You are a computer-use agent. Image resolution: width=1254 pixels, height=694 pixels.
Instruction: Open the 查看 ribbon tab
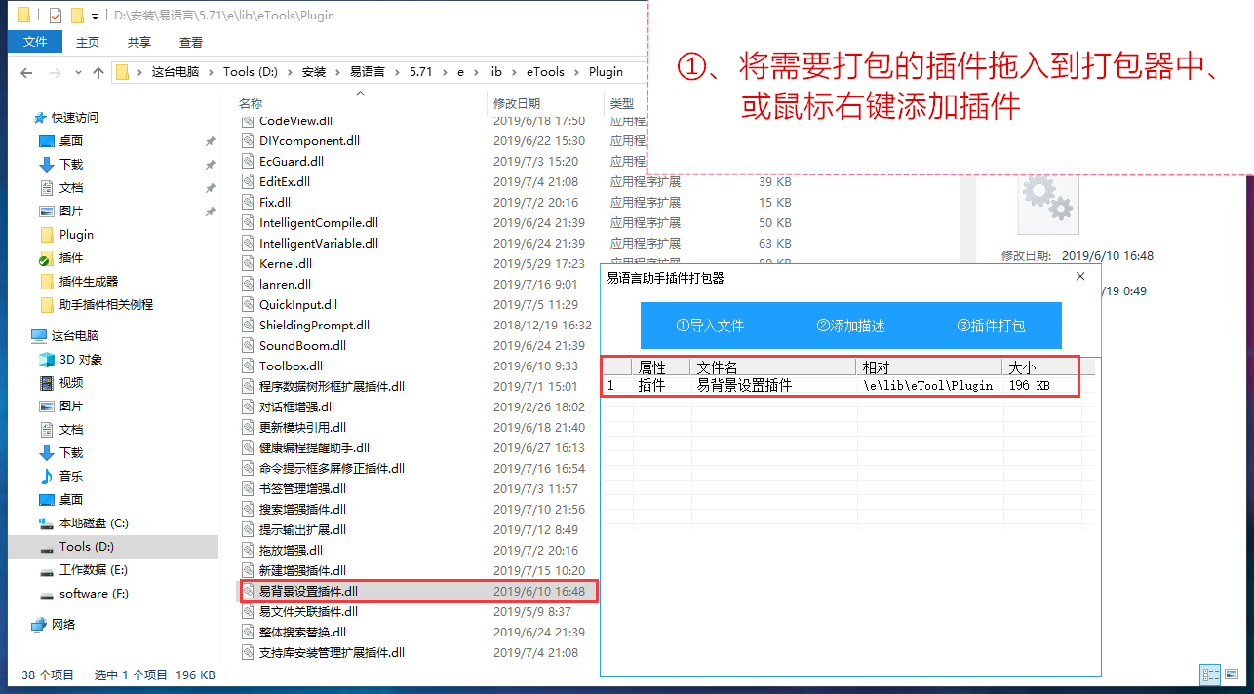point(191,42)
